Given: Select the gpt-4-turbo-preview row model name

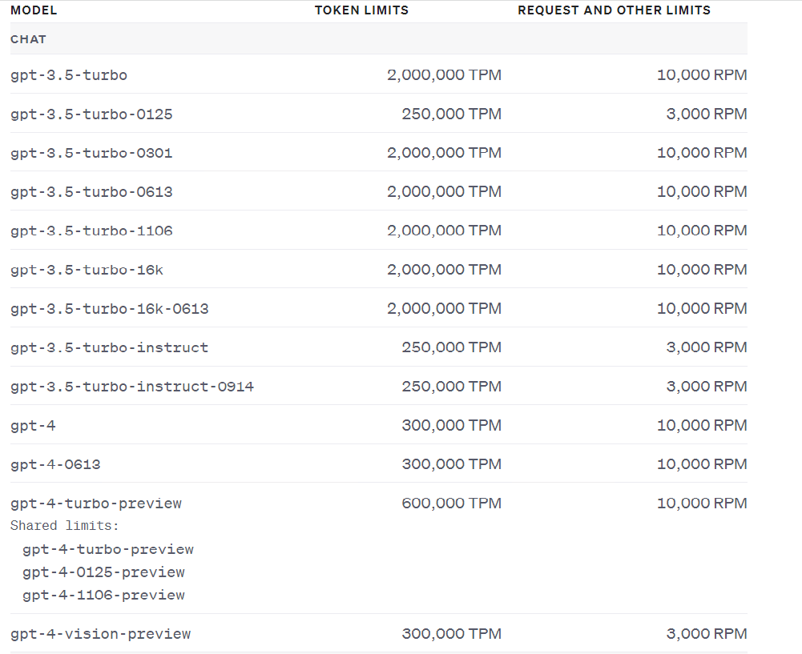Looking at the screenshot, I should point(96,504).
